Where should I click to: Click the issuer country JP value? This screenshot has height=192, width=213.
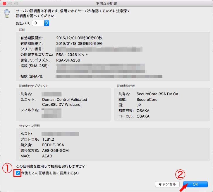point(139,105)
